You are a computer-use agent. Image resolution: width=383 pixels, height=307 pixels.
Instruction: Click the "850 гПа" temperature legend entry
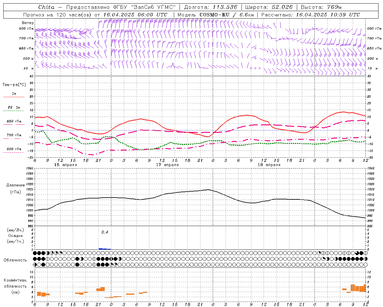[14, 121]
